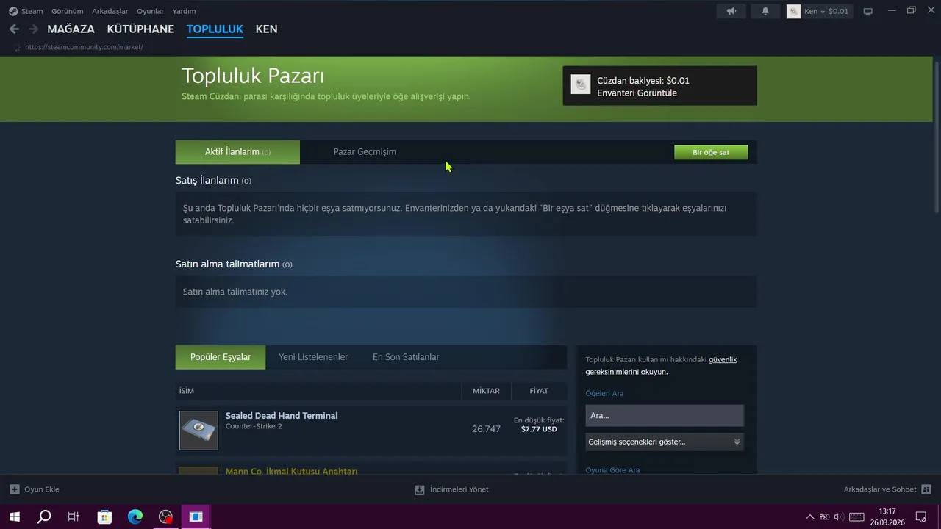
Task: Click the downloads manager icon
Action: (419, 489)
